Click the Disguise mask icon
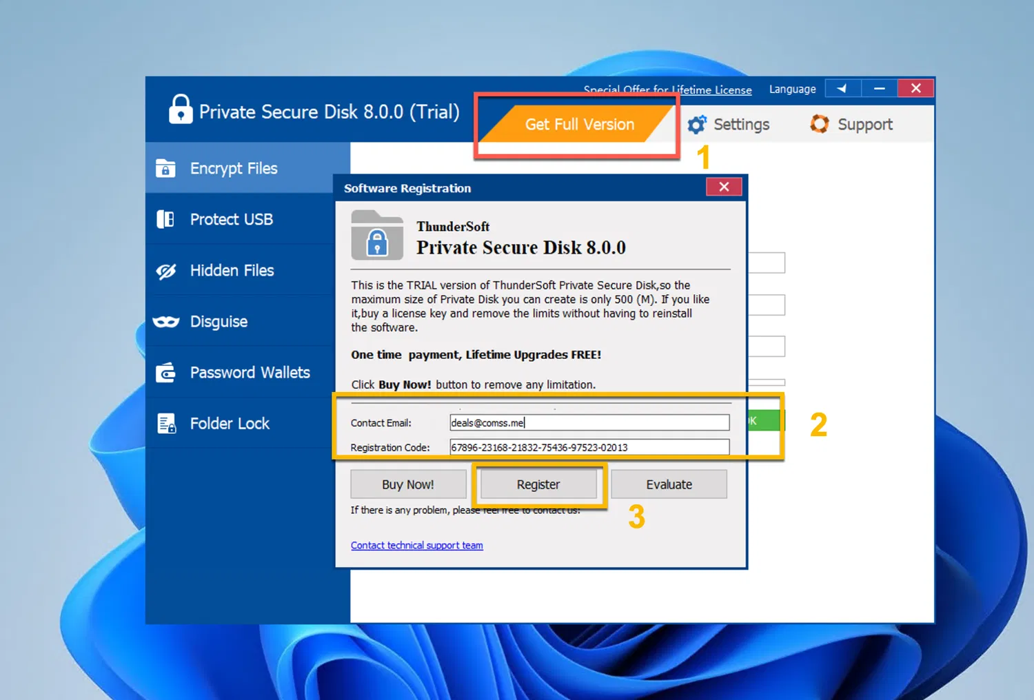The width and height of the screenshot is (1034, 700). pyautogui.click(x=165, y=322)
